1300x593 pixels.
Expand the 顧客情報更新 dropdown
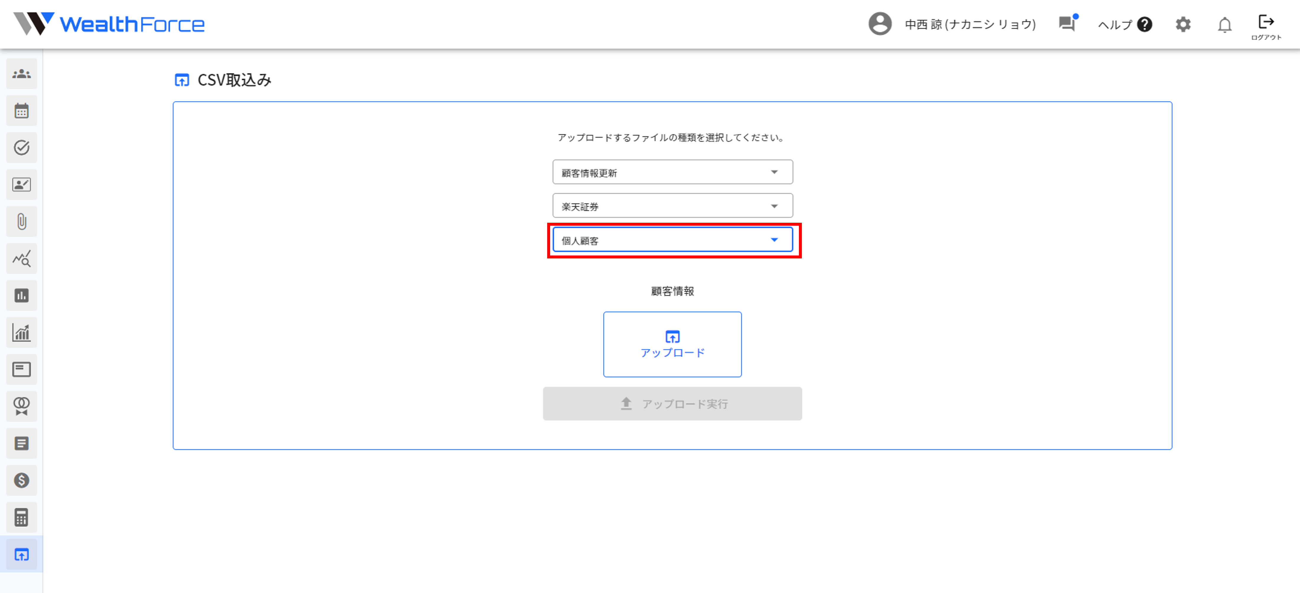click(672, 172)
